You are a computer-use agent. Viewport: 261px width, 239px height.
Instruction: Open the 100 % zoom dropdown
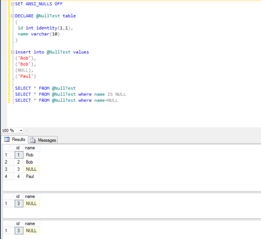[21, 130]
